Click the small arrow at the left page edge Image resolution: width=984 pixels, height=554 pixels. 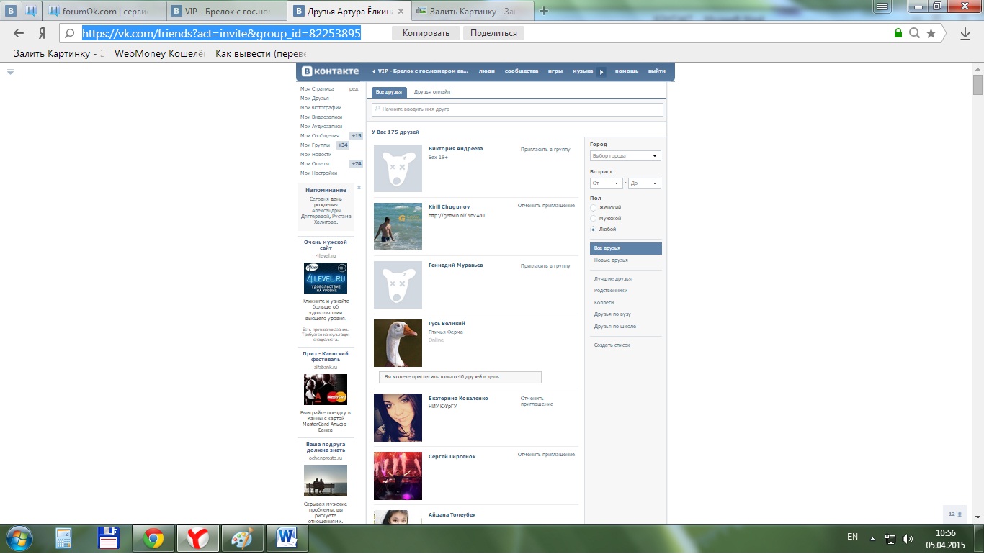[10, 72]
